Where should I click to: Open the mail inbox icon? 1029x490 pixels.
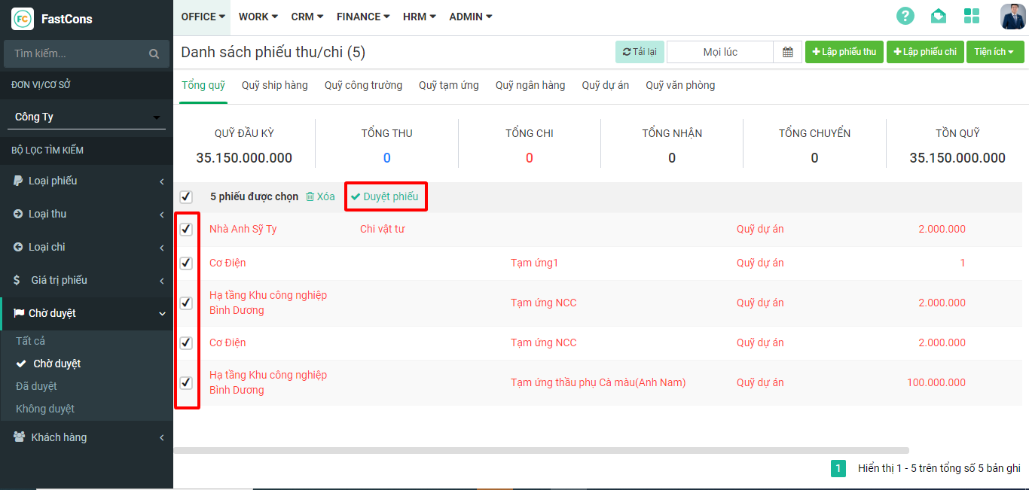pos(938,16)
